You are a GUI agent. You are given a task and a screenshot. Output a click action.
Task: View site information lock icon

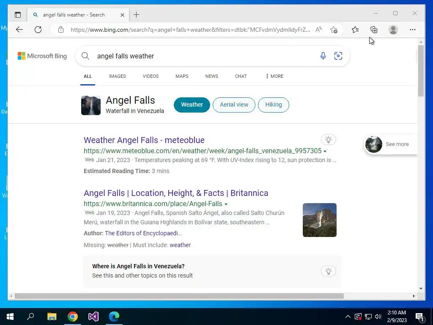[x=61, y=30]
